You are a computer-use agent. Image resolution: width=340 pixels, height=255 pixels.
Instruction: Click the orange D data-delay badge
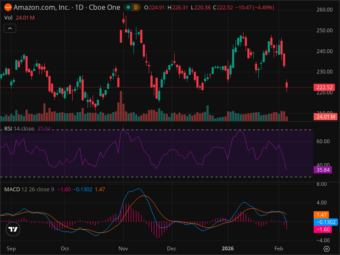pos(136,7)
